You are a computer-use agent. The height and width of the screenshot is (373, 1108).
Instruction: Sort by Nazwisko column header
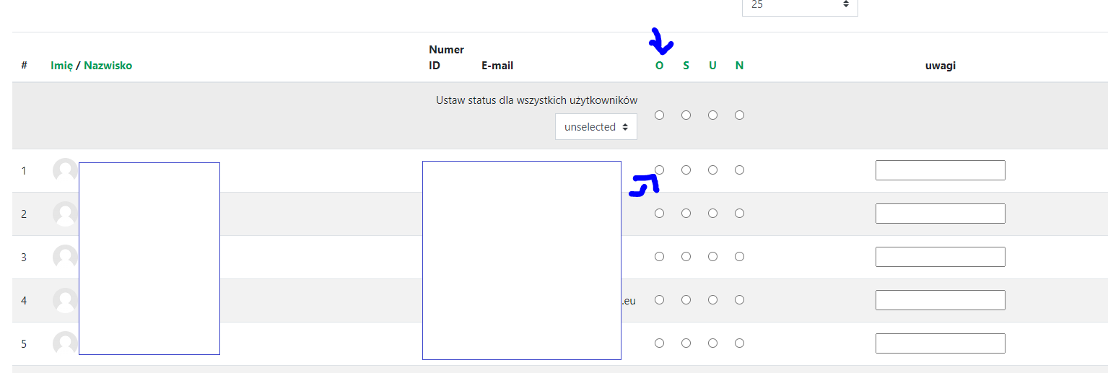(108, 66)
